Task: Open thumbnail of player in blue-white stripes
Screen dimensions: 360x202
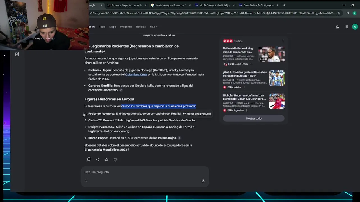Action: [277, 78]
